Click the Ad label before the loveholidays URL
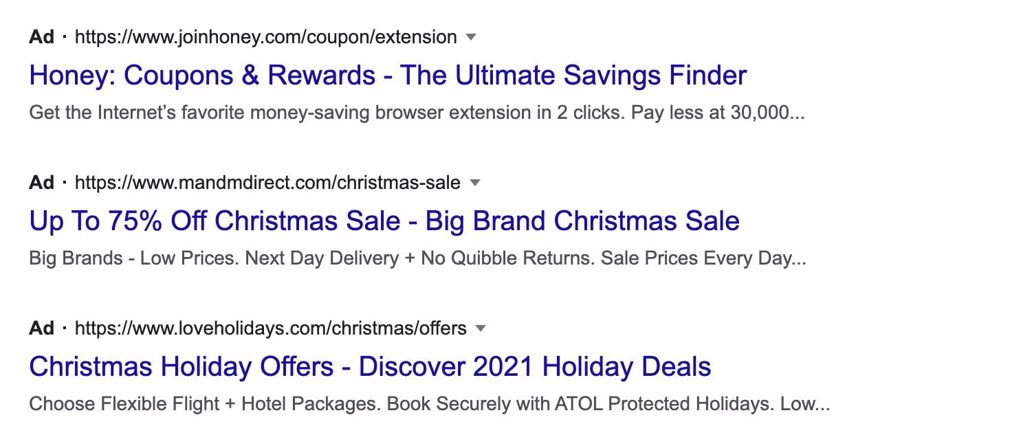Image resolution: width=1010 pixels, height=448 pixels. coord(41,328)
